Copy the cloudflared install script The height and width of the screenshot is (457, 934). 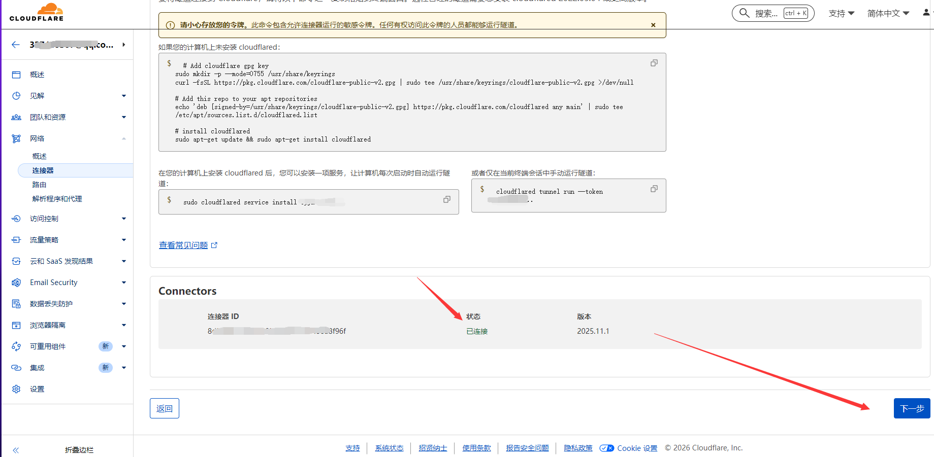tap(654, 63)
